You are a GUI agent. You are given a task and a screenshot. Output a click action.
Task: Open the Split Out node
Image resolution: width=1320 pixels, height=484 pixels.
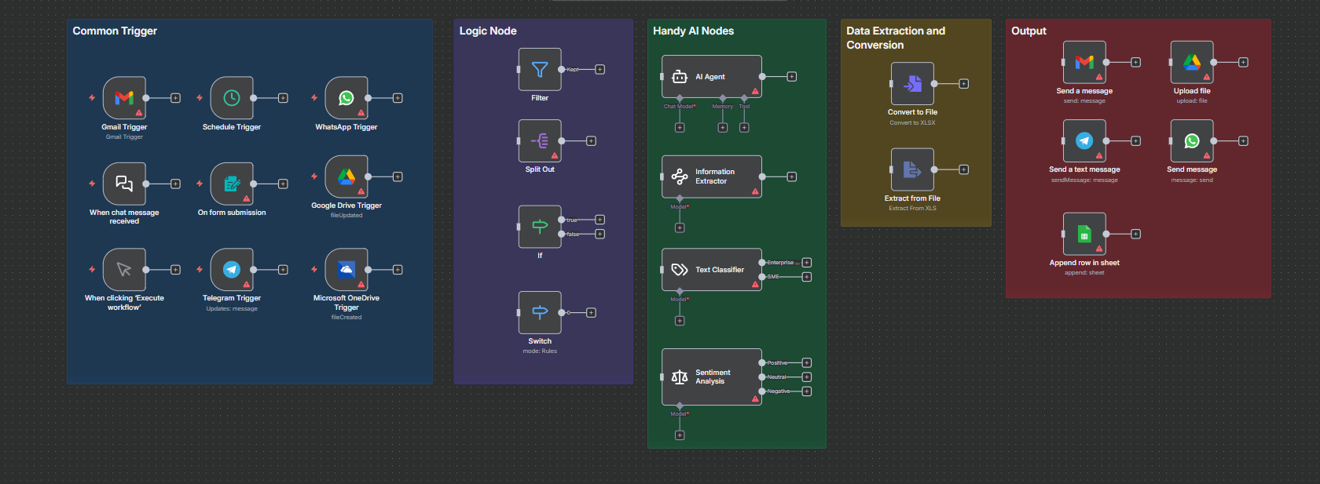click(540, 141)
